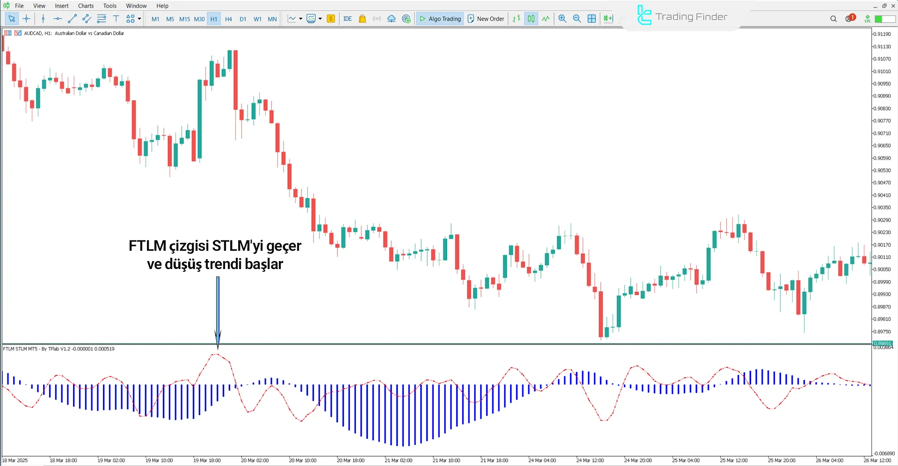Click the zoom in magnifier

[x=562, y=19]
